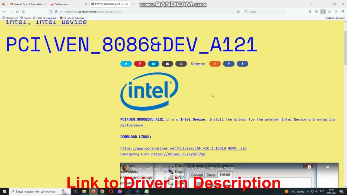Open Chrome from the taskbar
The image size is (347, 195).
[102, 191]
